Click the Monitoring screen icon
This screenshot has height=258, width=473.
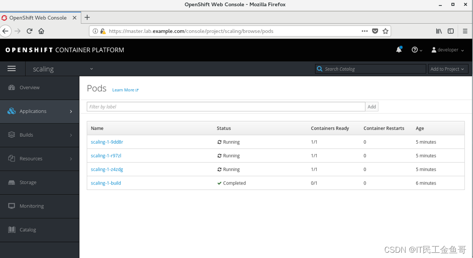point(11,206)
